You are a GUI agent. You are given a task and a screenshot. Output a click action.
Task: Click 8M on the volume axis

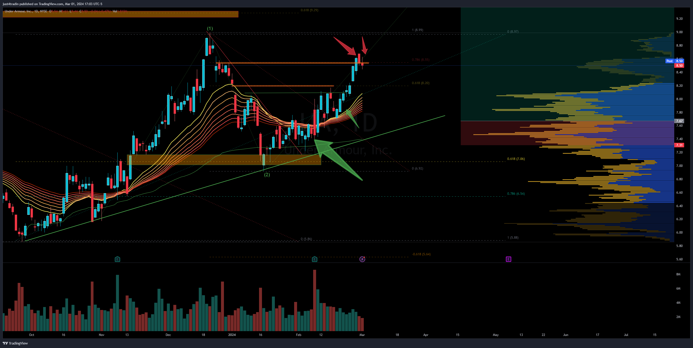point(678,274)
